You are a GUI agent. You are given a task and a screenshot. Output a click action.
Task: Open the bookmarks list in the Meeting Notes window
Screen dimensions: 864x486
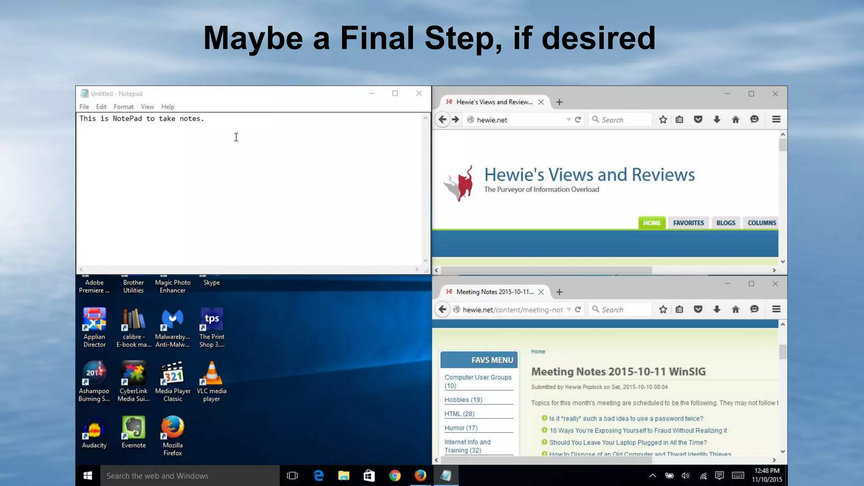pos(679,309)
